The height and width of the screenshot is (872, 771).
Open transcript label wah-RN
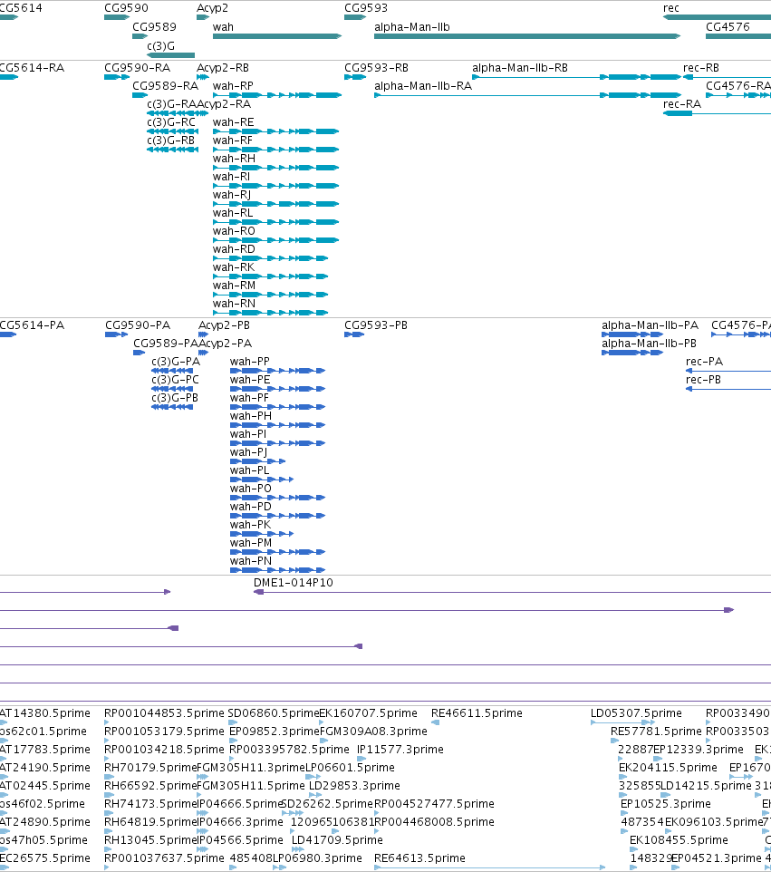tap(234, 304)
